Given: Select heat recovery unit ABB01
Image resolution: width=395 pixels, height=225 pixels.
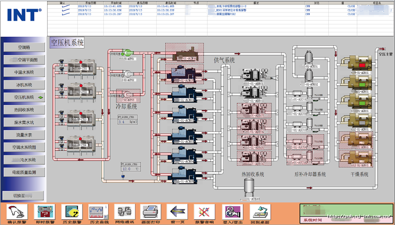Looking at the screenshot, I should [255, 76].
